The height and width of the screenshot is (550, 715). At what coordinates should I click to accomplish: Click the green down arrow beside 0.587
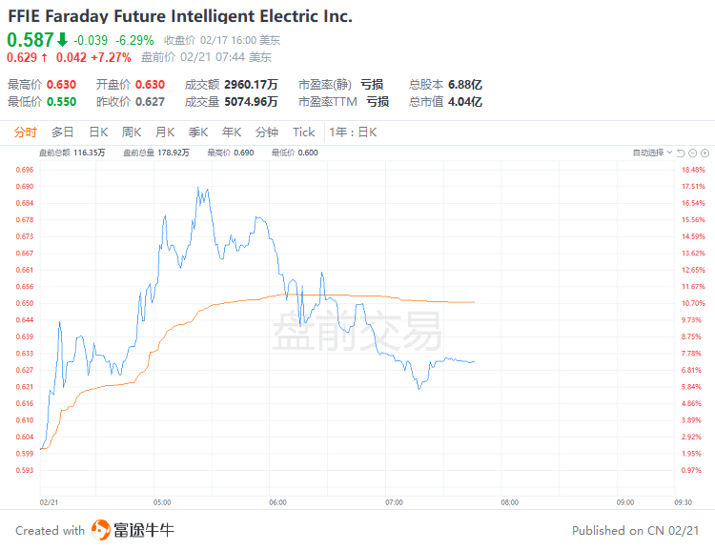62,40
